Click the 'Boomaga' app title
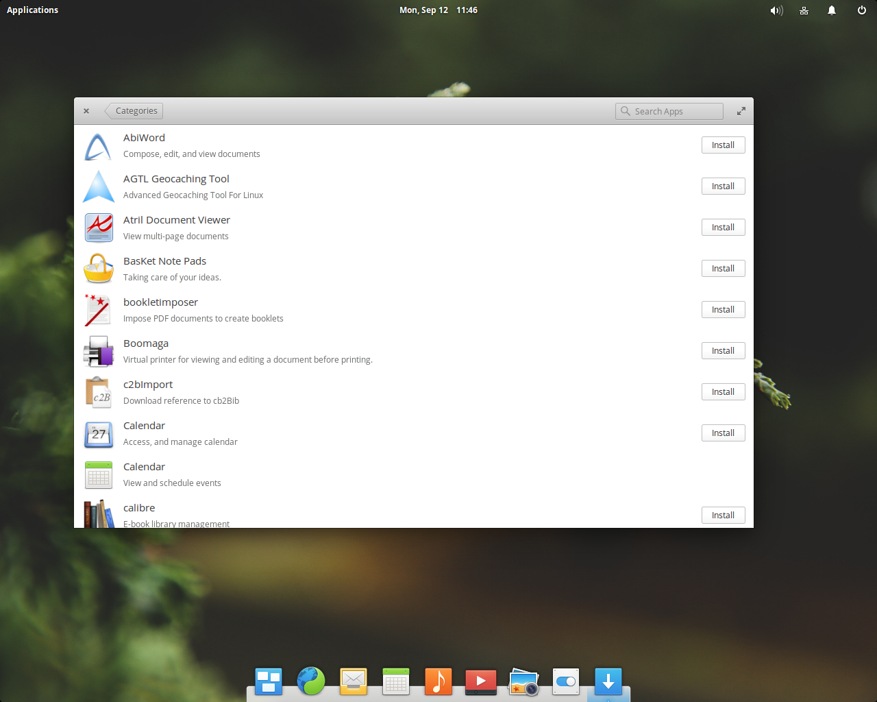This screenshot has height=702, width=877. (146, 343)
